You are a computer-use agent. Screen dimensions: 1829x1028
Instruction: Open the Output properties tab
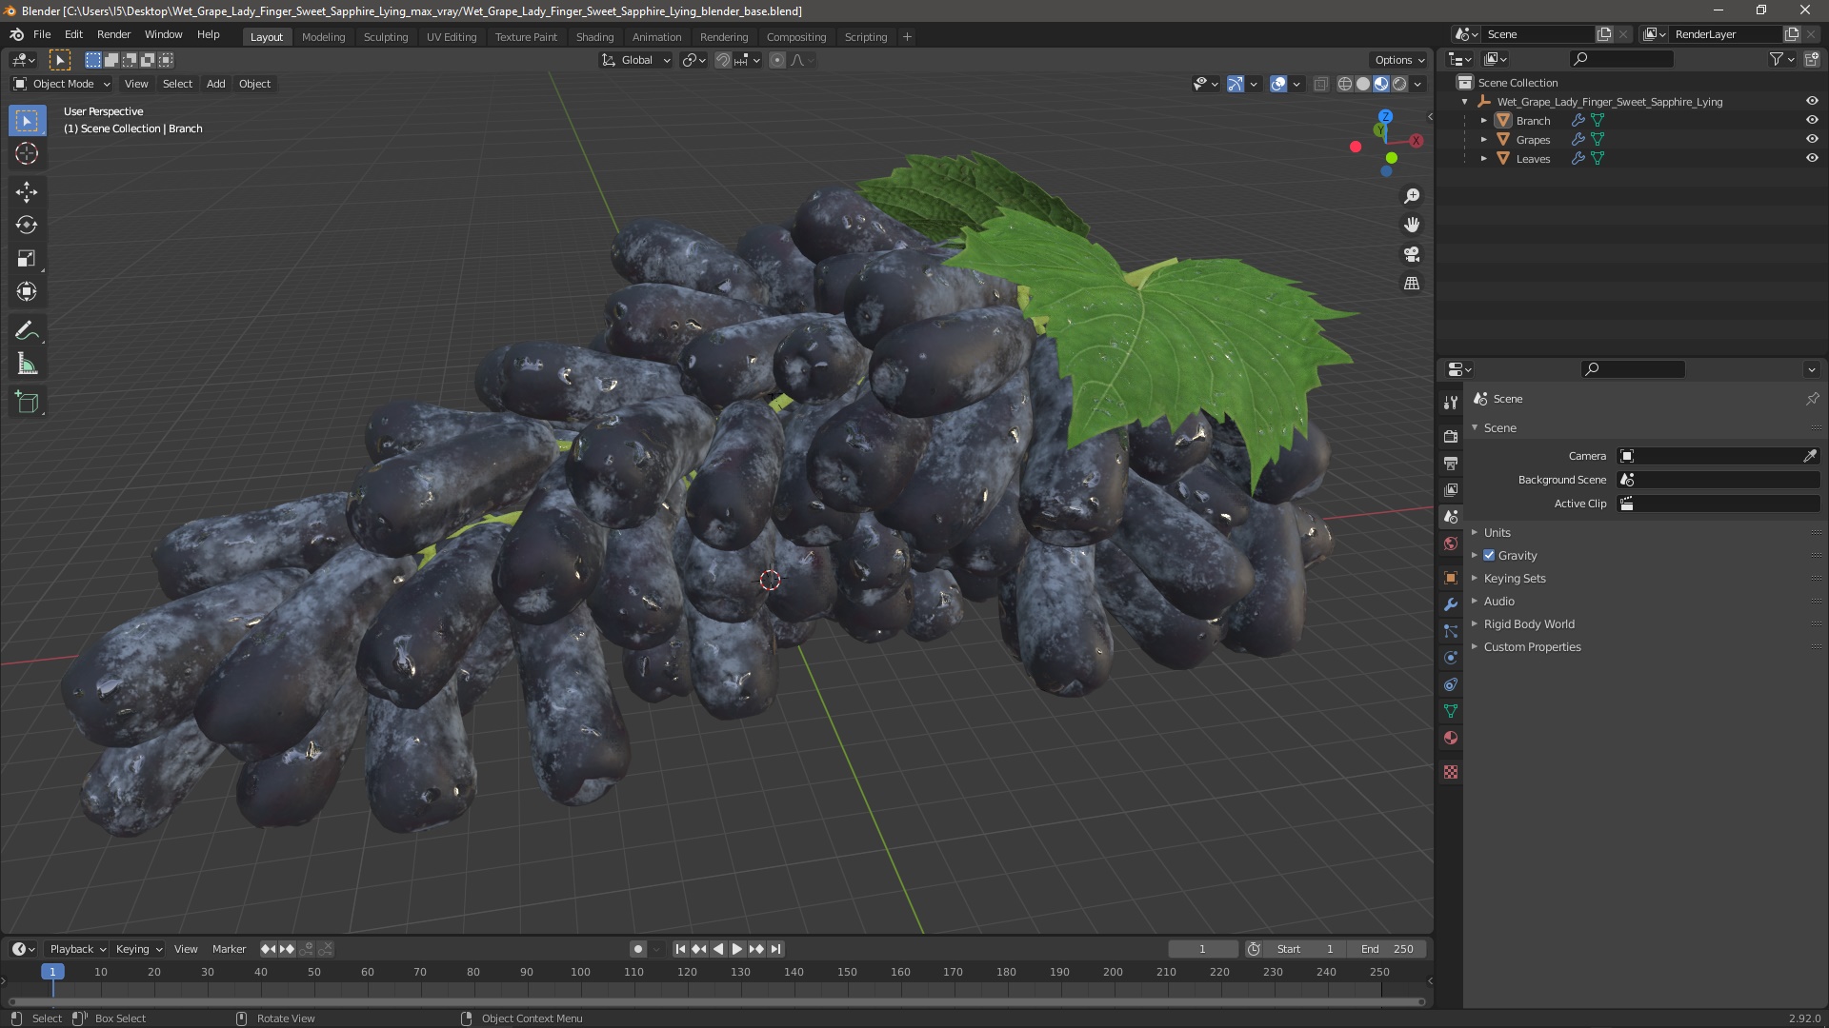[x=1451, y=463]
